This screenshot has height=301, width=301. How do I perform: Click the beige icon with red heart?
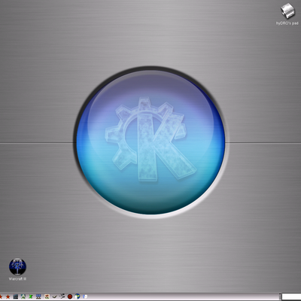(47, 296)
